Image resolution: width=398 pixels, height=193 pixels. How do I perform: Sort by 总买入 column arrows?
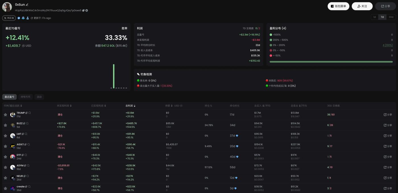pos(263,106)
